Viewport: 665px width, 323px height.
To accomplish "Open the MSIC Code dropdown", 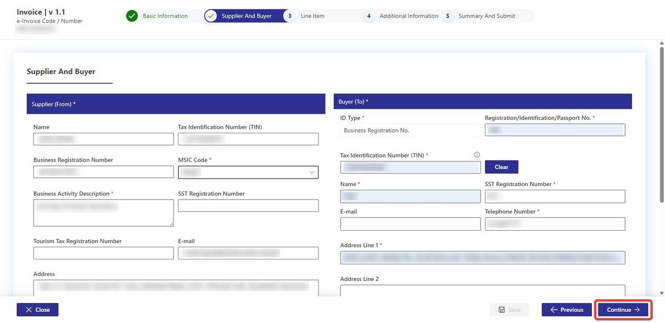I will 248,172.
